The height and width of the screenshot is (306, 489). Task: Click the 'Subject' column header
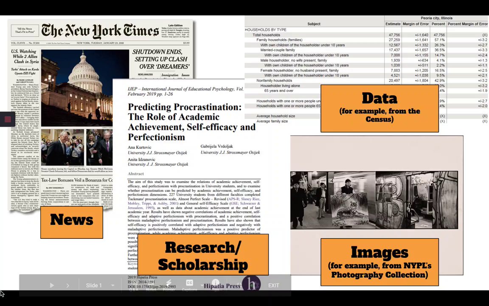tap(314, 24)
